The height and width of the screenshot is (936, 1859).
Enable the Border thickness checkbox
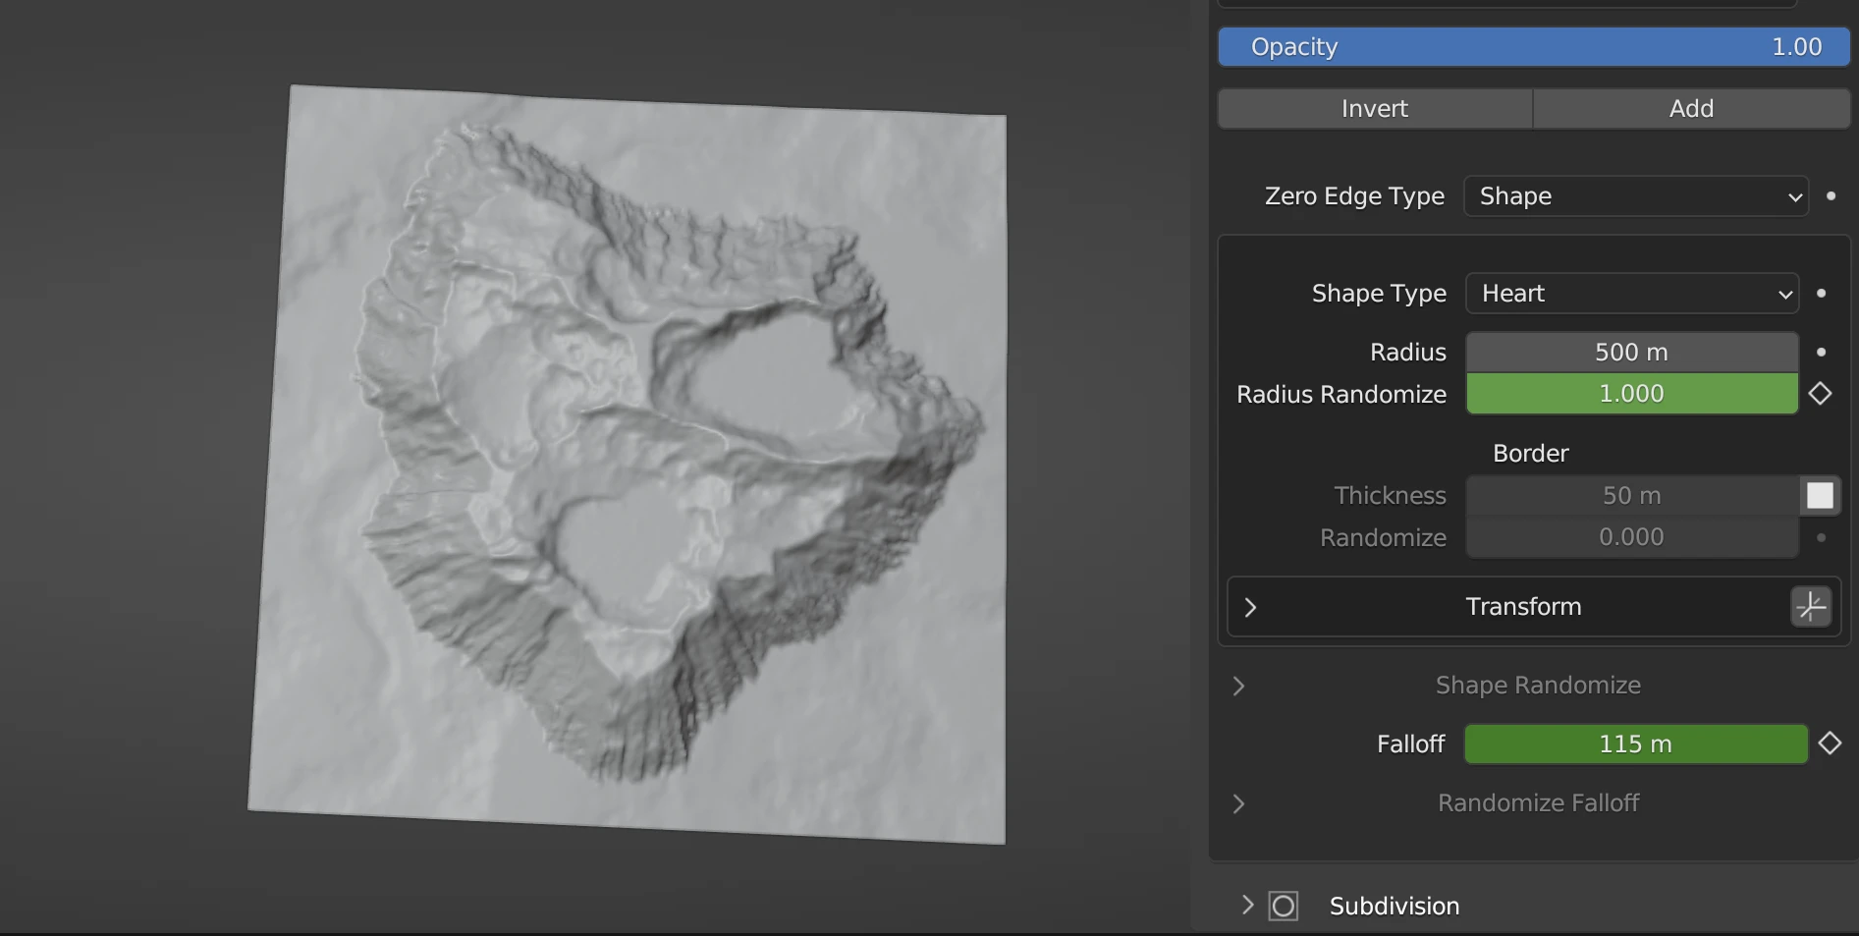(x=1820, y=496)
